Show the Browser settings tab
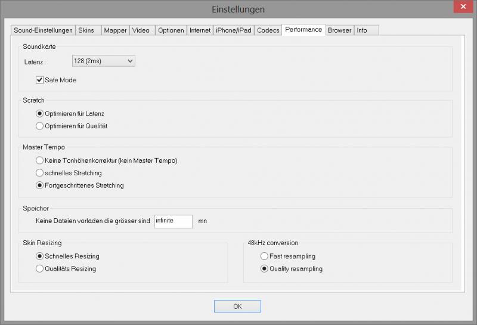 pos(339,30)
